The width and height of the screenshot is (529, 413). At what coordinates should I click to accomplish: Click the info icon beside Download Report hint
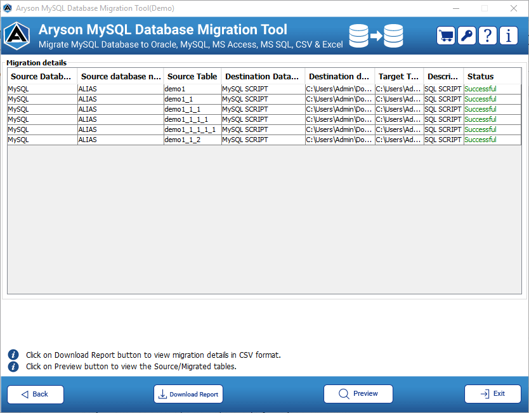13,355
